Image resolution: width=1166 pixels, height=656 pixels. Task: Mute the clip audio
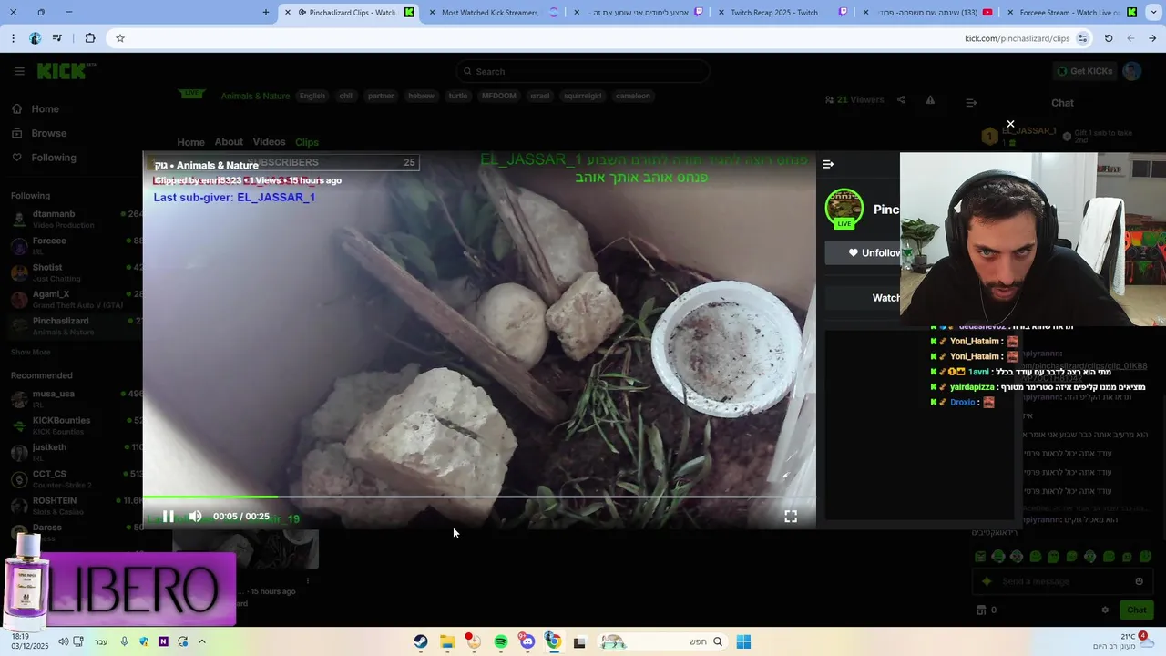point(195,517)
